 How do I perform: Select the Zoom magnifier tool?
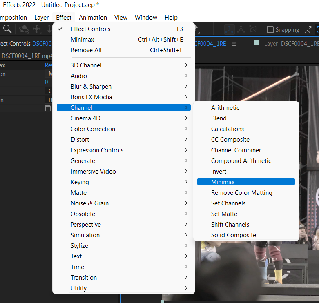click(x=7, y=29)
